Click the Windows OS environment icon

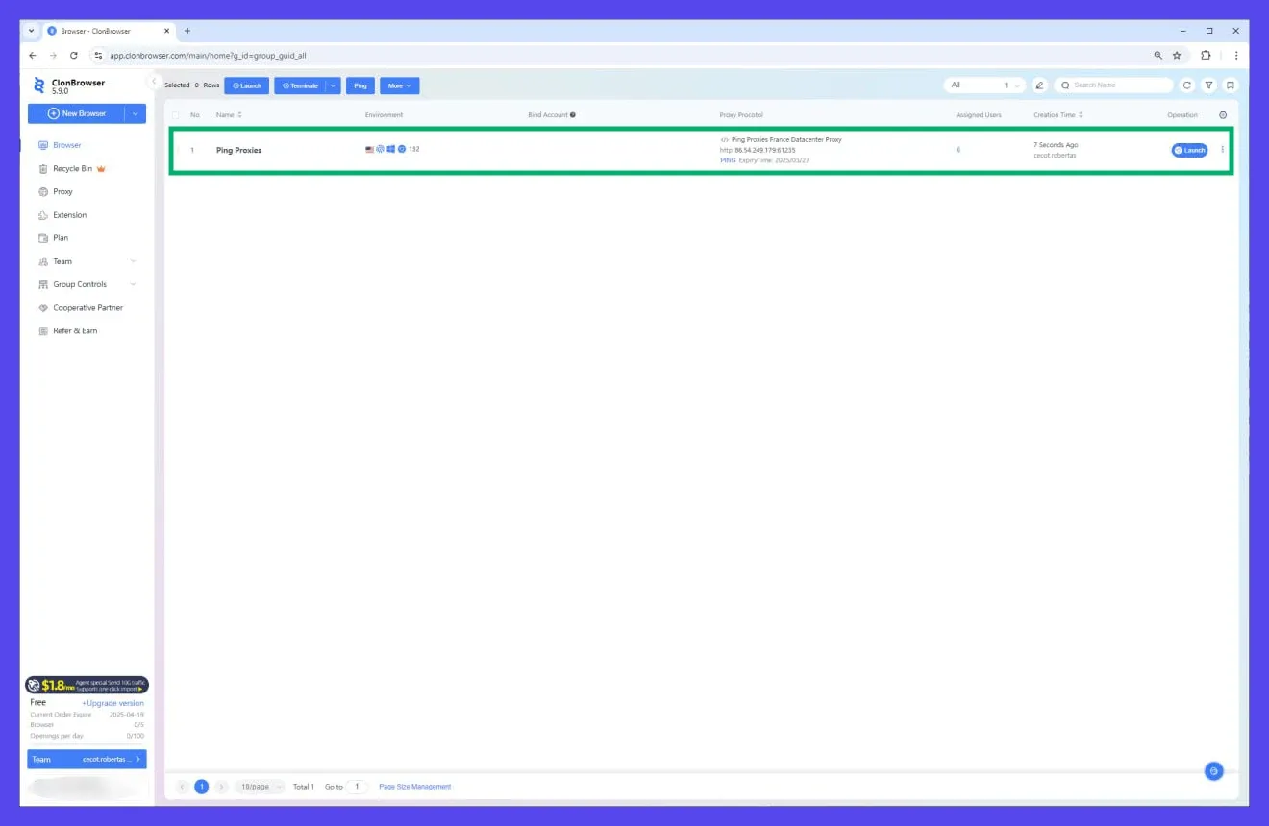(x=391, y=149)
